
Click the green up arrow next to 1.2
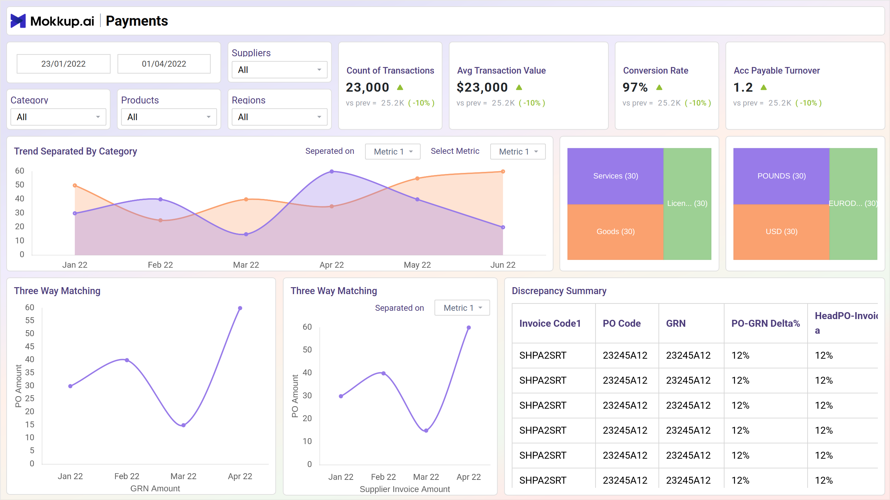[763, 87]
